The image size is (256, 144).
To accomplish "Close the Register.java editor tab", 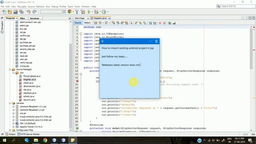I will tap(109, 18).
